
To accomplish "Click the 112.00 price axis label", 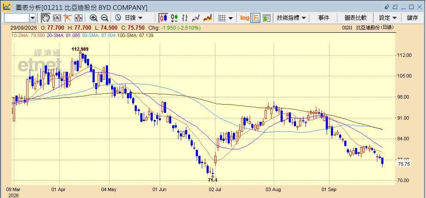I will (x=404, y=55).
